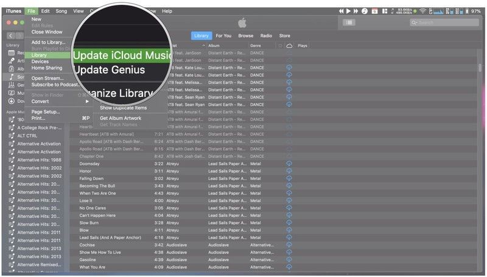Choose Print in File menu
This screenshot has width=487, height=277.
tap(38, 118)
